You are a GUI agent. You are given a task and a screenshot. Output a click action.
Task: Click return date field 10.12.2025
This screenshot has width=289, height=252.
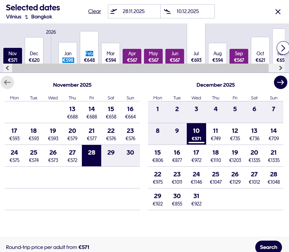click(x=188, y=11)
